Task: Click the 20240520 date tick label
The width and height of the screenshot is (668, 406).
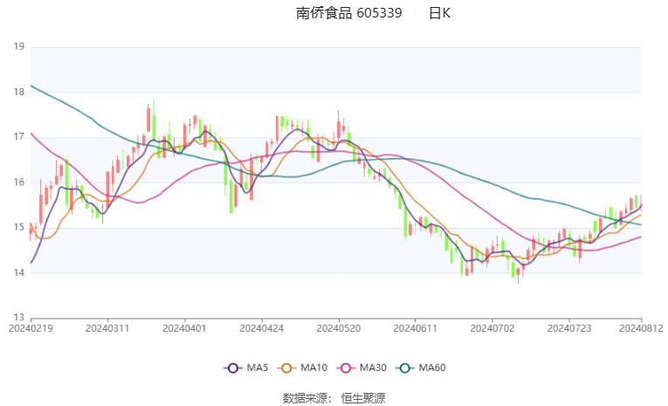Action: coord(339,329)
